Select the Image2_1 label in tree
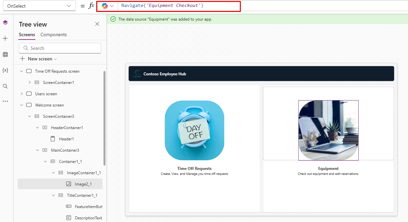Image resolution: width=408 pixels, height=222 pixels. coord(83,184)
